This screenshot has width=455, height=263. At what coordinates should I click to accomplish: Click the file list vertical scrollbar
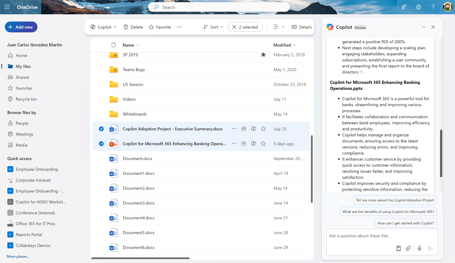[311, 169]
